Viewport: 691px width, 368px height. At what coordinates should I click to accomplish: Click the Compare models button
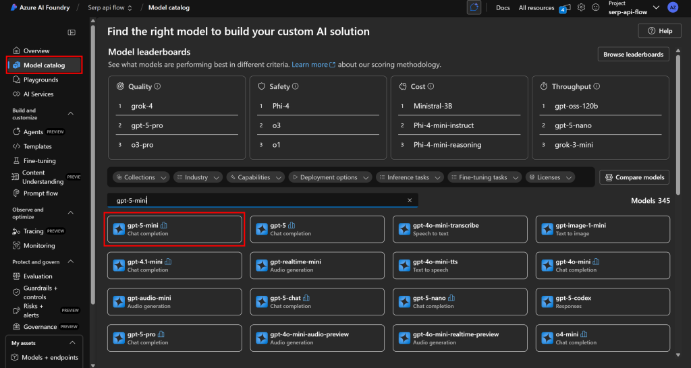(634, 177)
